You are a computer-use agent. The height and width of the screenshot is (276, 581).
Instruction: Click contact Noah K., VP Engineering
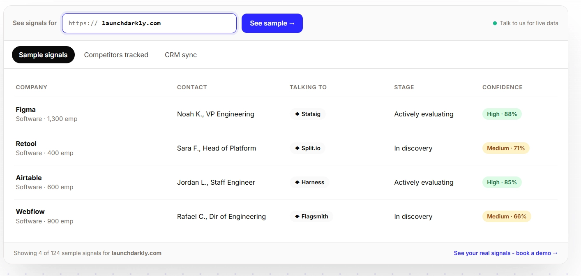[x=216, y=114]
